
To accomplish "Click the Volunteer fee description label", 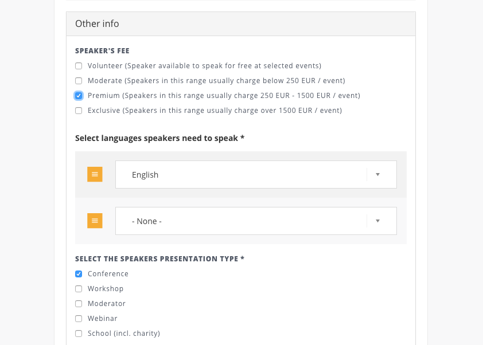I will [204, 66].
